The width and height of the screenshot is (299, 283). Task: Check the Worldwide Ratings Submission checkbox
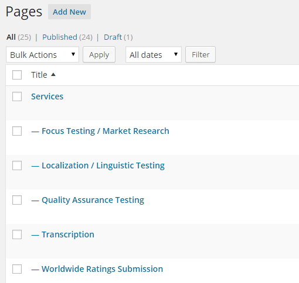tap(17, 269)
